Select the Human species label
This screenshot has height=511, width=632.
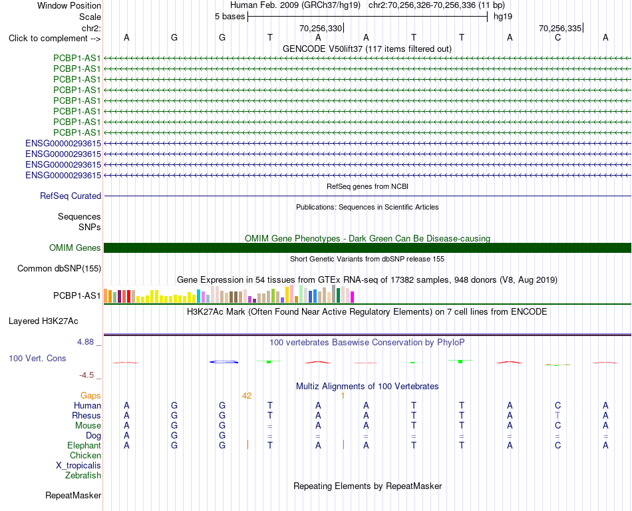pos(87,405)
